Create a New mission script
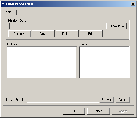Screen dimensions: 137x118 point(43,34)
